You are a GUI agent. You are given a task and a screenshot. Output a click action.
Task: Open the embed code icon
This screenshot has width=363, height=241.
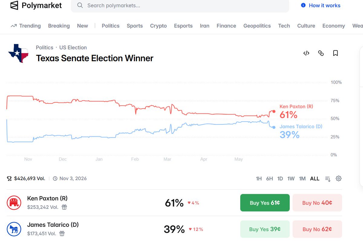(306, 53)
